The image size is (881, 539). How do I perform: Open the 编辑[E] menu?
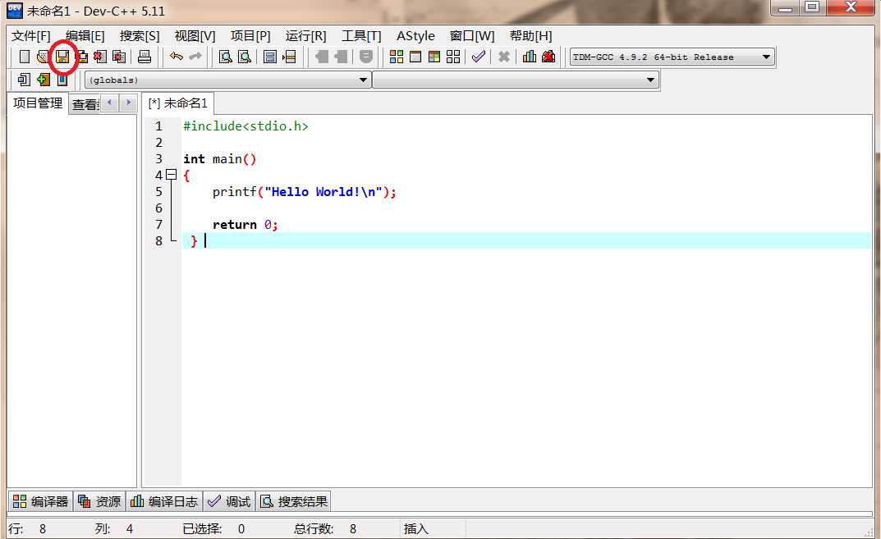tap(85, 36)
